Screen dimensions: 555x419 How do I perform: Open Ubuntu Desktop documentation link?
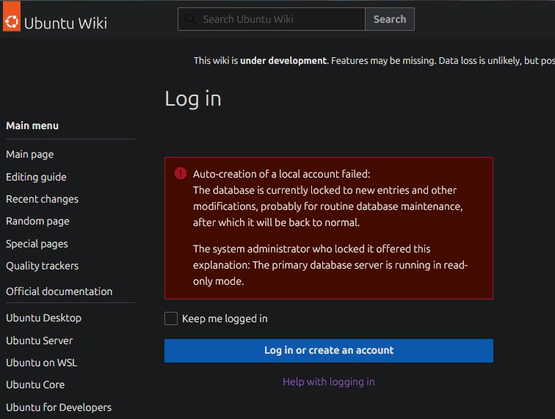(x=43, y=318)
